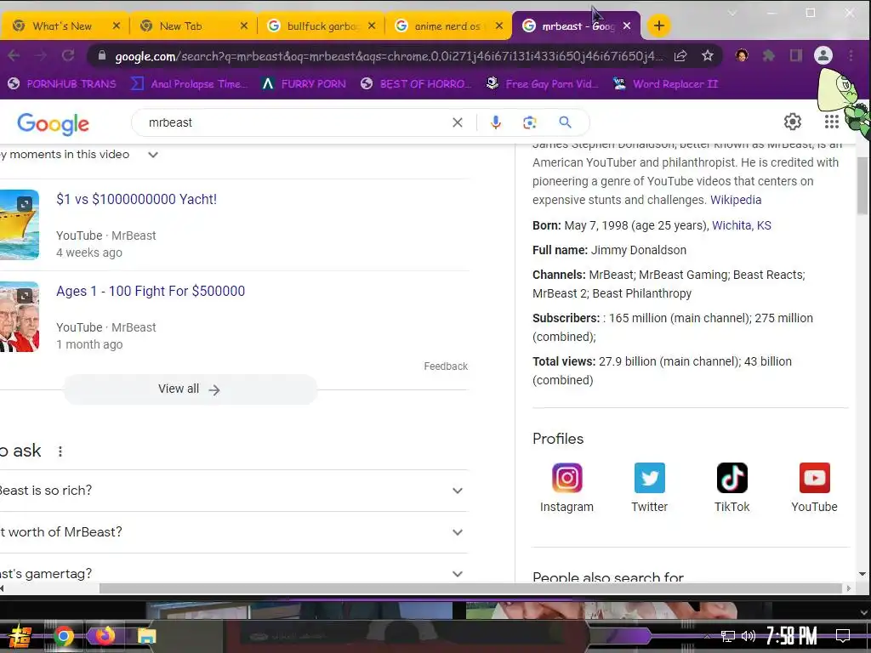The height and width of the screenshot is (653, 871).
Task: Click the yacht video thumbnail
Action: [x=20, y=224]
